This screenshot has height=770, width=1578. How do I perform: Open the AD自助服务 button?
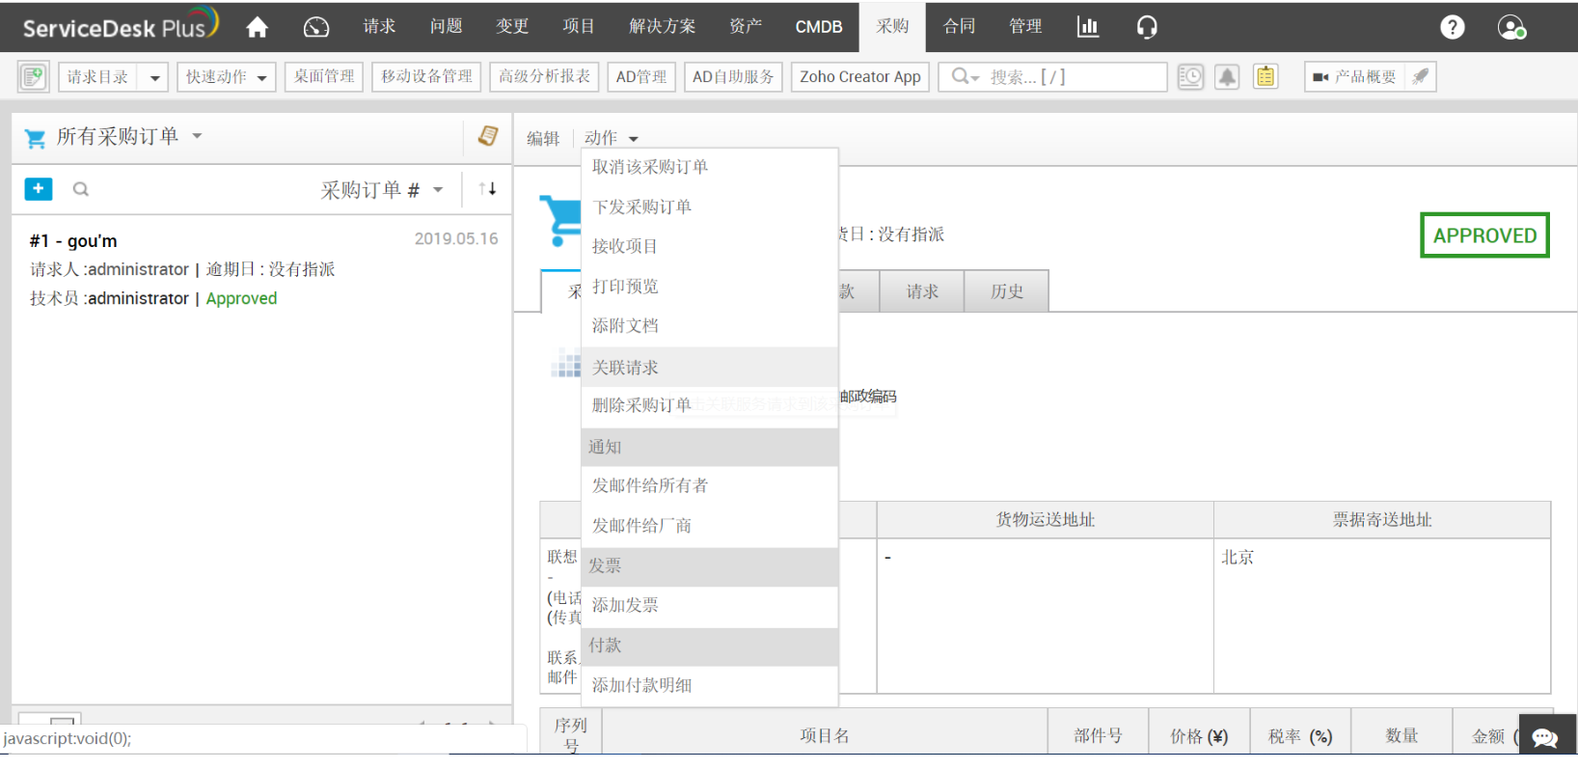pyautogui.click(x=733, y=76)
